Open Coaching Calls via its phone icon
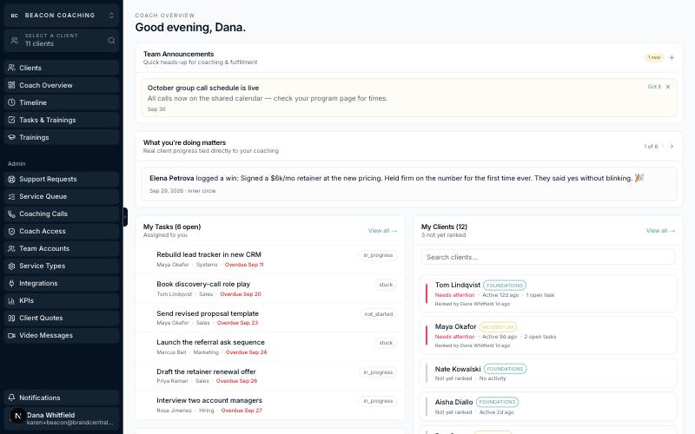The height and width of the screenshot is (434, 695). tap(11, 214)
